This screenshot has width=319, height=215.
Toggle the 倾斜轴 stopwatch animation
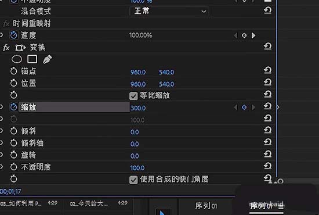point(14,143)
